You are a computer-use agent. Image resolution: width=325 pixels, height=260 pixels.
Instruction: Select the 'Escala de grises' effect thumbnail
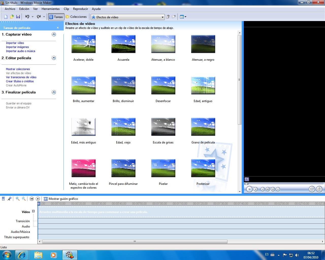pos(163,127)
